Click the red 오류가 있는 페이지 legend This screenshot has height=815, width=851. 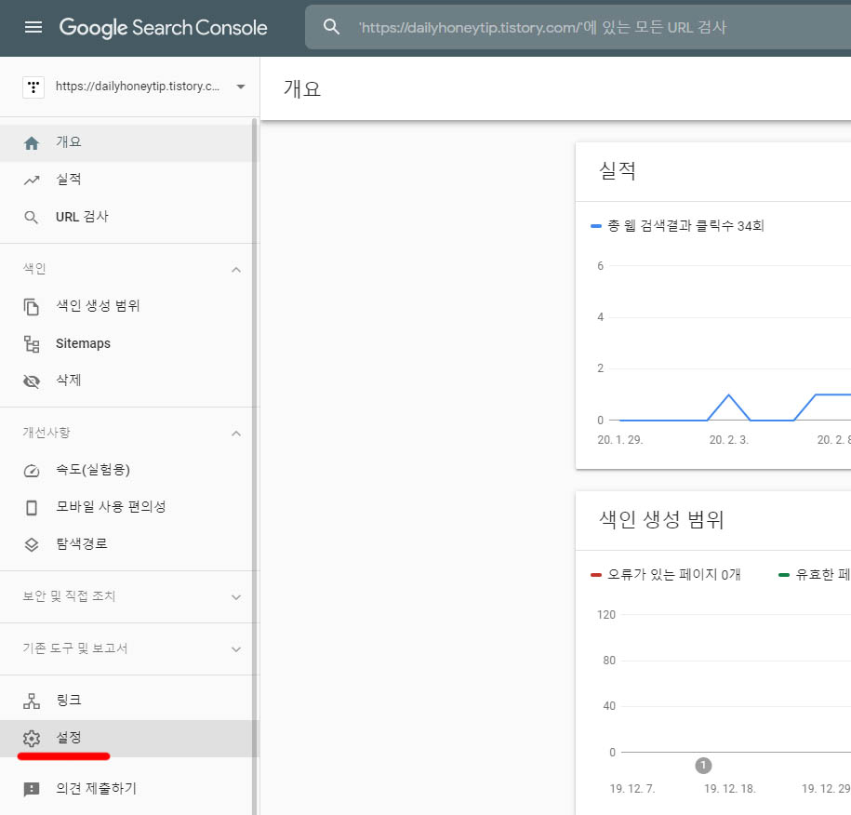pos(665,574)
